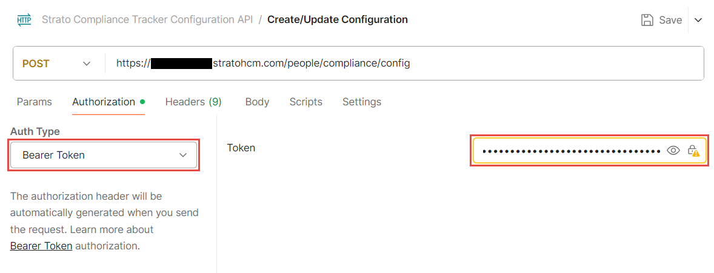Reveal the token with the eye icon

pyautogui.click(x=673, y=151)
